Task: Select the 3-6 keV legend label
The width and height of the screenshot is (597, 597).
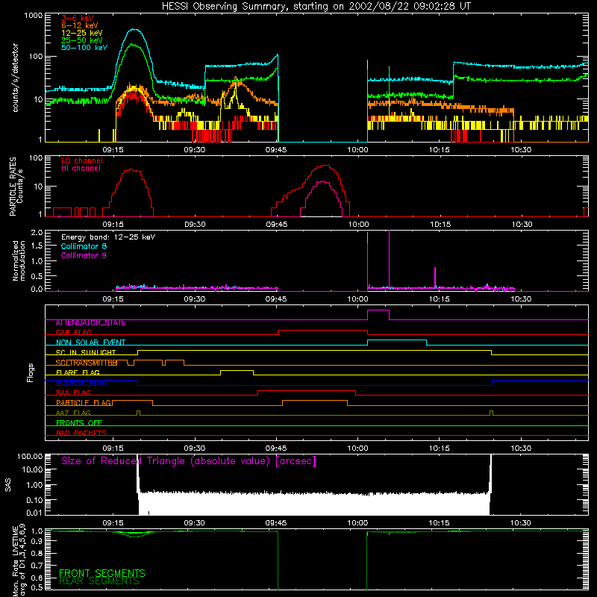Action: point(78,18)
